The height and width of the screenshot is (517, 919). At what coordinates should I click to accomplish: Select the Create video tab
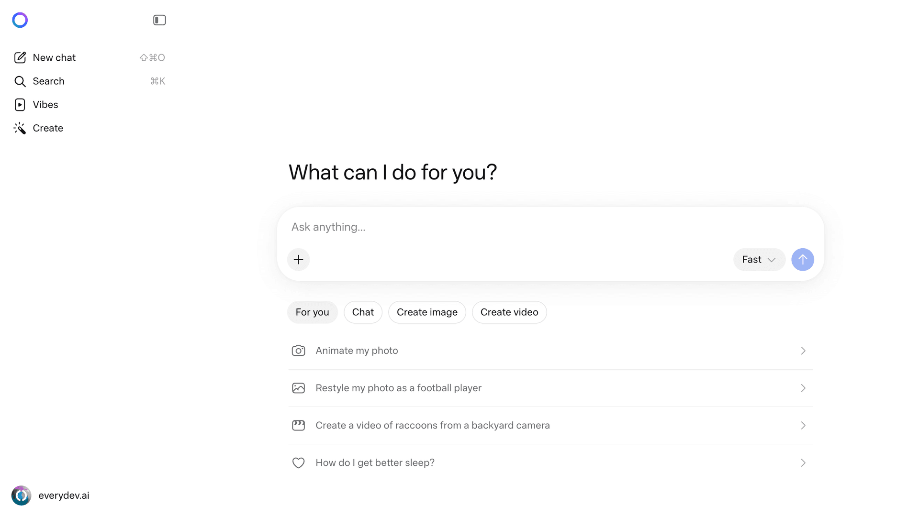(x=509, y=312)
